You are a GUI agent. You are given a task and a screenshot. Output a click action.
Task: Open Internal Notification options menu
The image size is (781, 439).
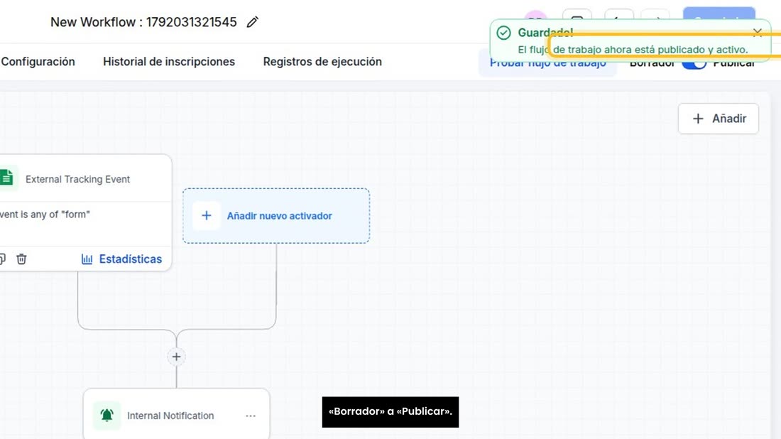point(251,416)
